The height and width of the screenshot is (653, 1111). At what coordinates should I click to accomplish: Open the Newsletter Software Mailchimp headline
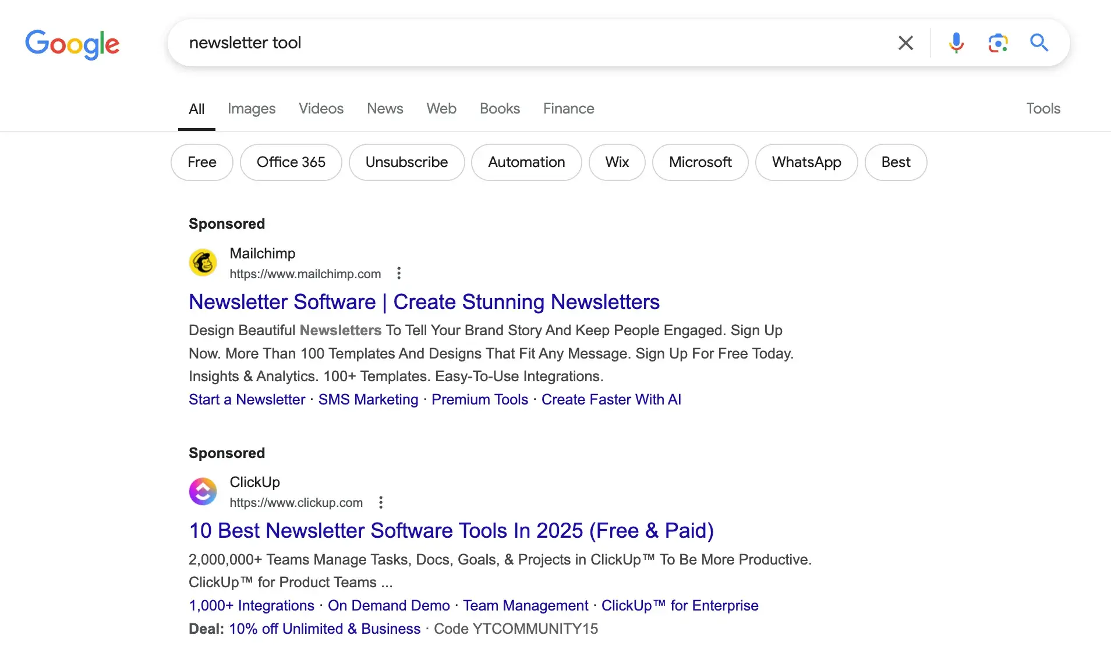[424, 302]
